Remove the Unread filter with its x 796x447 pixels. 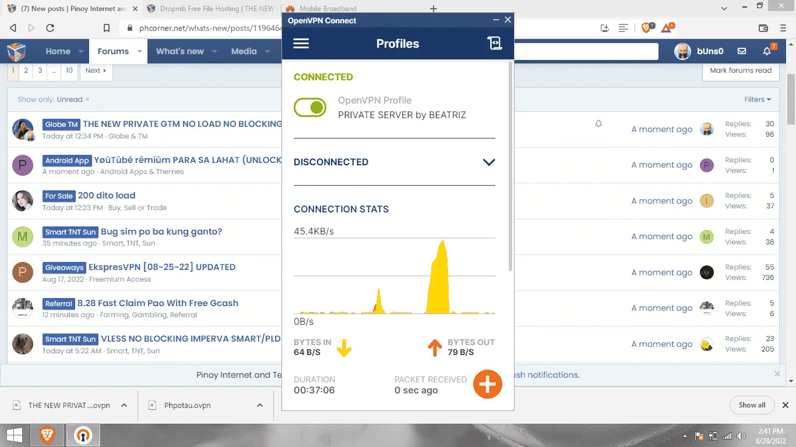[87, 100]
